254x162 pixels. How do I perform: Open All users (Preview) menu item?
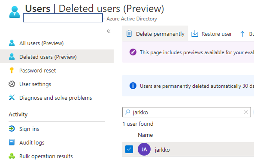coord(41,43)
